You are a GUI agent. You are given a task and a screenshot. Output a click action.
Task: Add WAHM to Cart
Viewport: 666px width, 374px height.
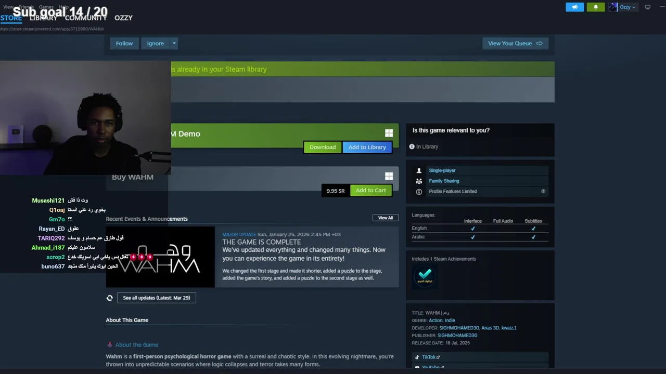(x=371, y=190)
